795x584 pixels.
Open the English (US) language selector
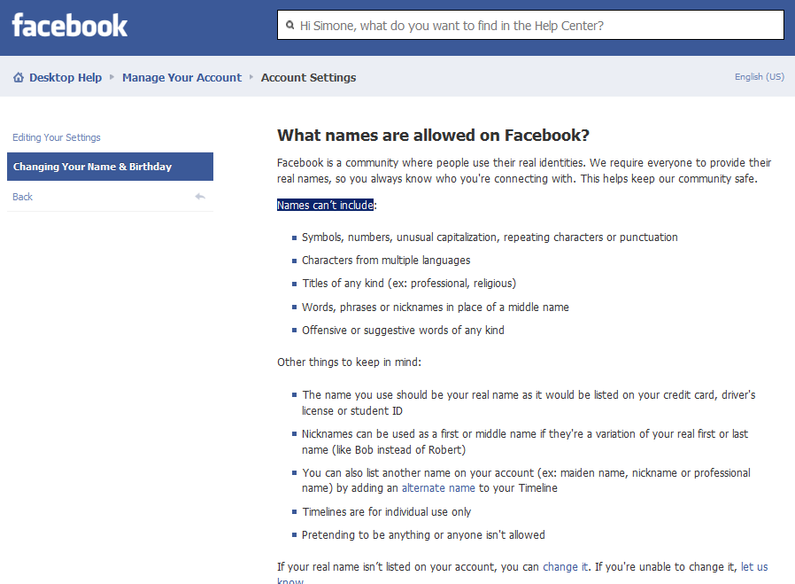point(759,77)
